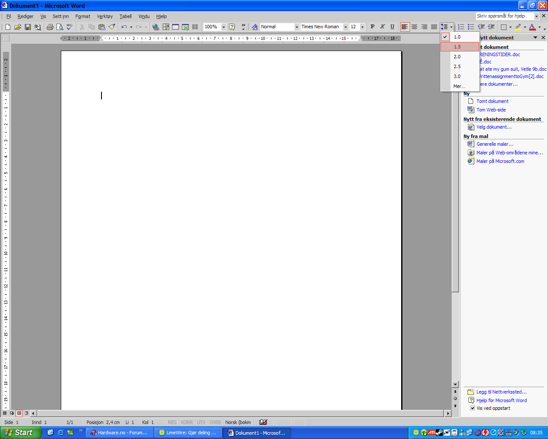Viewport: 548px width, 439px height.
Task: Click the Paste clipboard icon
Action: tap(102, 27)
